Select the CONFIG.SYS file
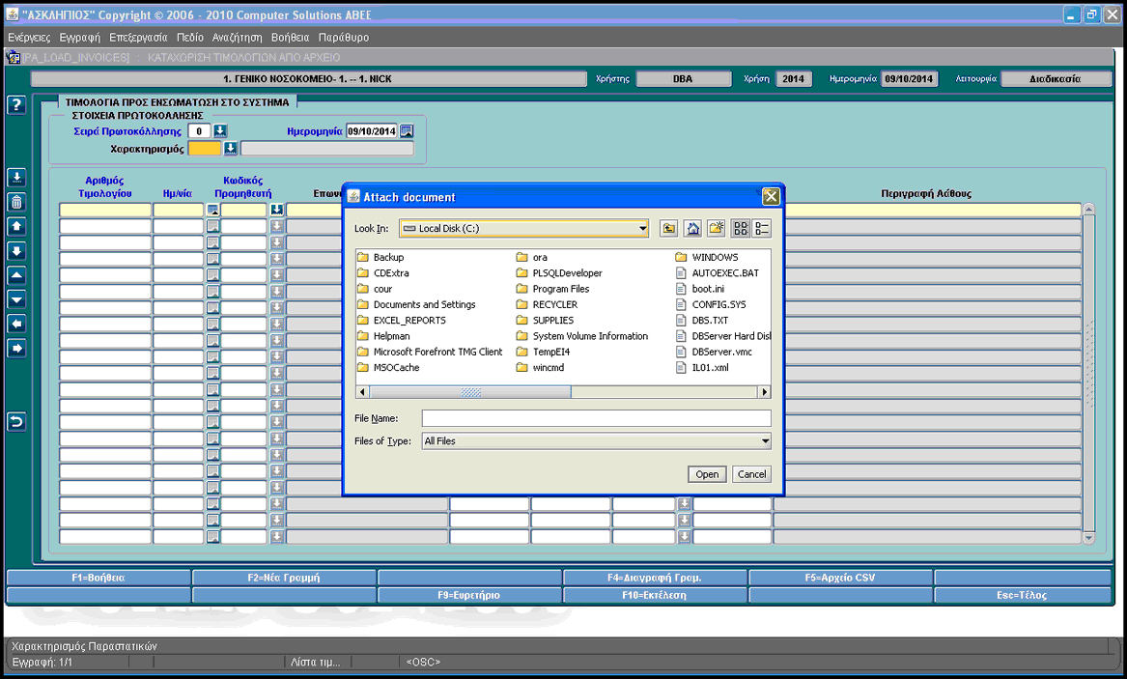 click(x=711, y=304)
